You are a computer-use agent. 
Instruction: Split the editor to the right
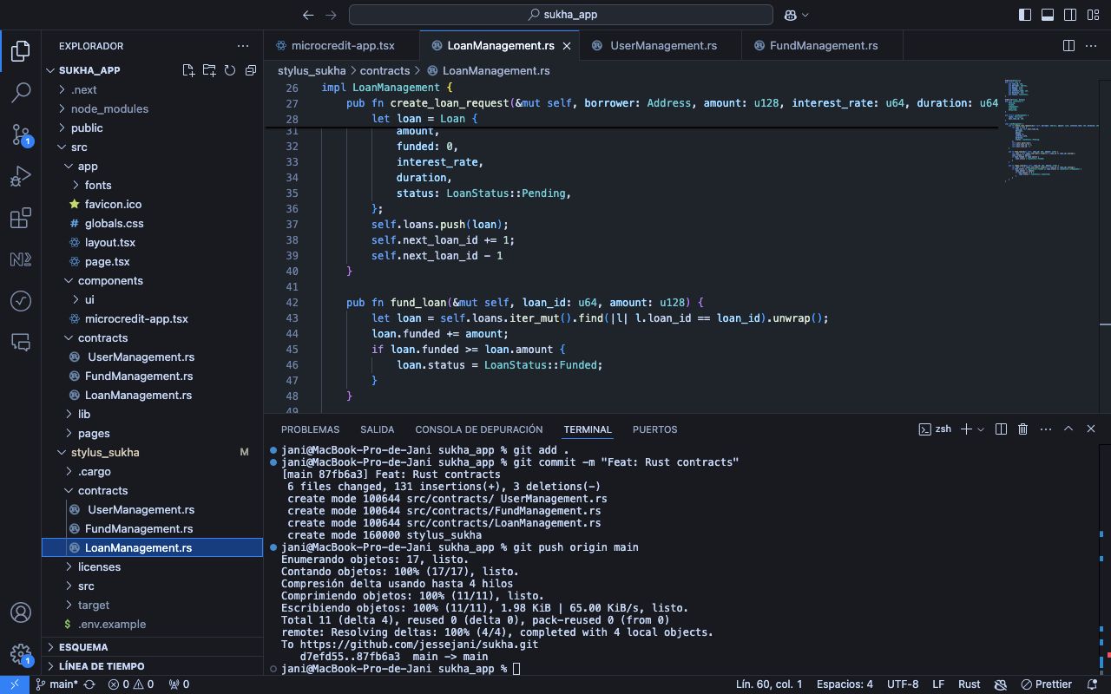click(x=1069, y=45)
